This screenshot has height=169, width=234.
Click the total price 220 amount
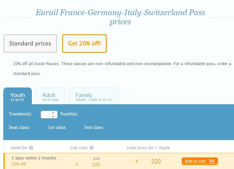click(156, 161)
